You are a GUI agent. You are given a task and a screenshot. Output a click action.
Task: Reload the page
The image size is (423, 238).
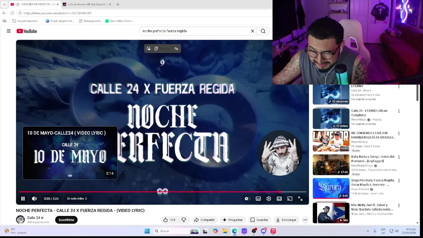(12, 13)
